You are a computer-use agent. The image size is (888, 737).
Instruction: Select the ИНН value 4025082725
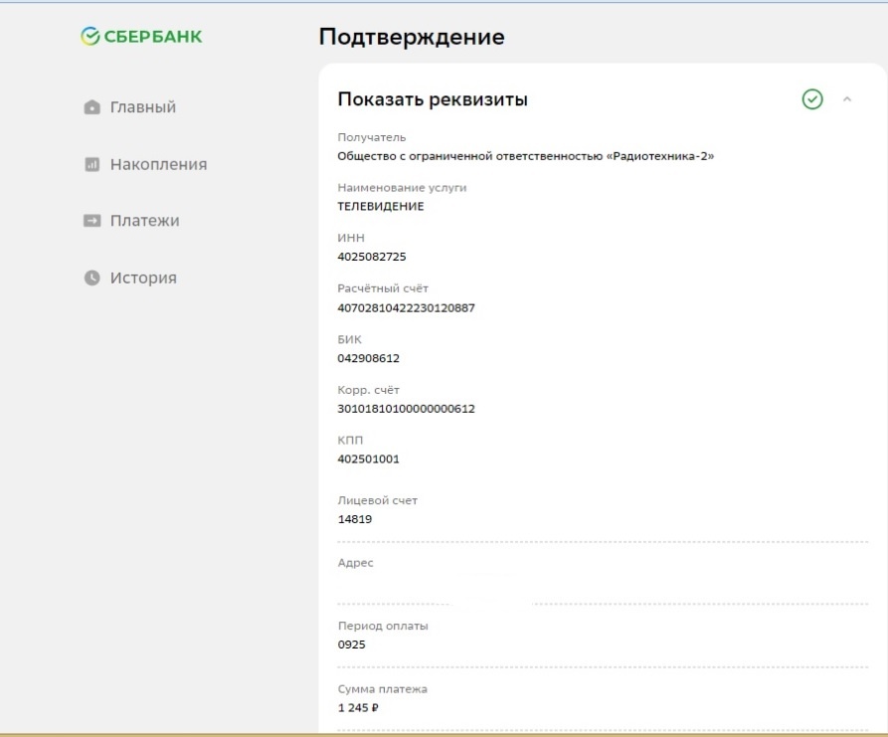tap(372, 257)
